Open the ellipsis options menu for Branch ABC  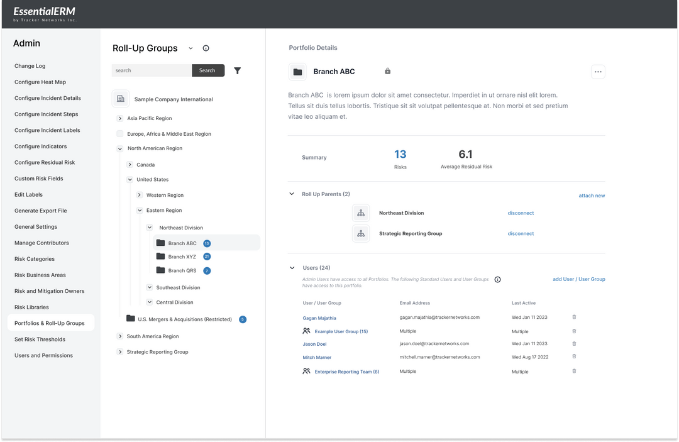(597, 71)
